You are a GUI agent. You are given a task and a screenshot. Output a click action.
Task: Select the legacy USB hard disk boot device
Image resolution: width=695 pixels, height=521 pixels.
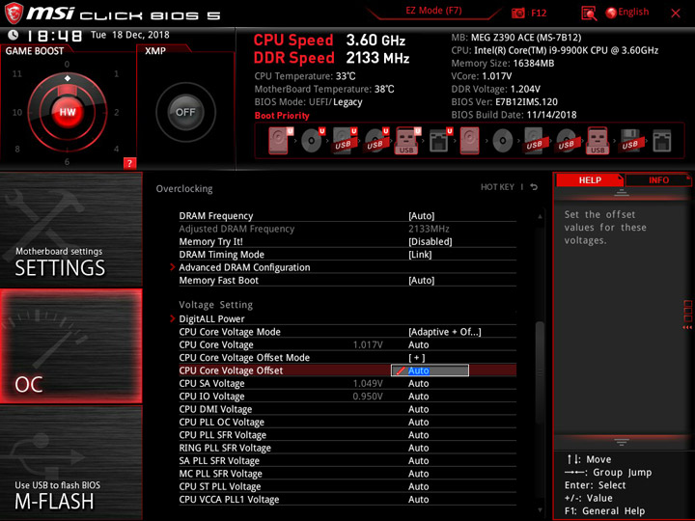[534, 141]
